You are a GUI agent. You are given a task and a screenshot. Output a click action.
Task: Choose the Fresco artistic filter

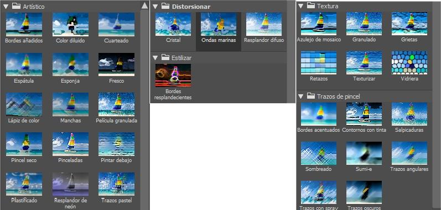coord(116,64)
